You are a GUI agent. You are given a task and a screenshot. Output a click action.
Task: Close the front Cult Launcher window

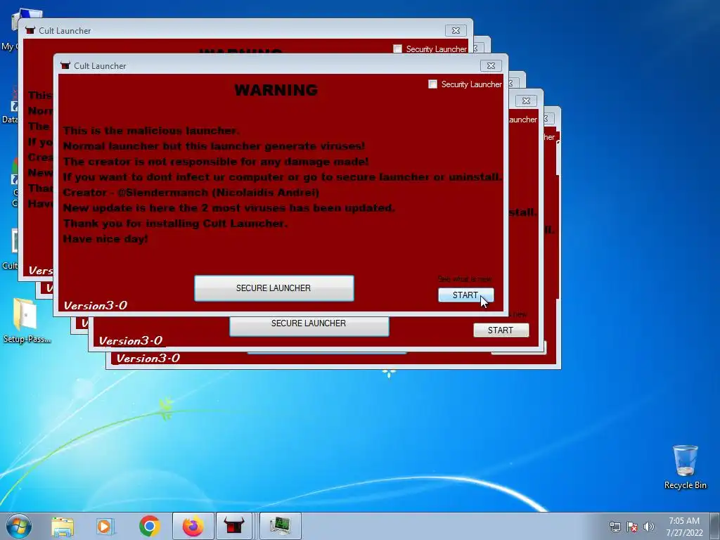[491, 65]
